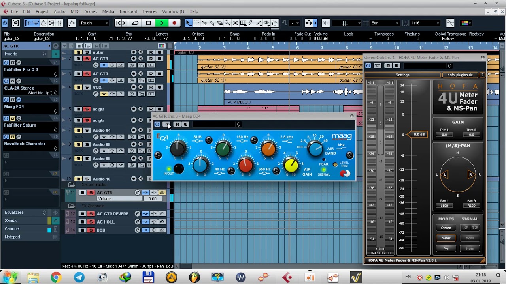The image size is (506, 284).
Task: Open Telegram from the taskbar
Action: pyautogui.click(x=79, y=277)
